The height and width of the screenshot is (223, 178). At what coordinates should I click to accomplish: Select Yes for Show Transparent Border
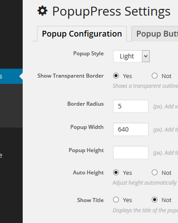[116, 76]
